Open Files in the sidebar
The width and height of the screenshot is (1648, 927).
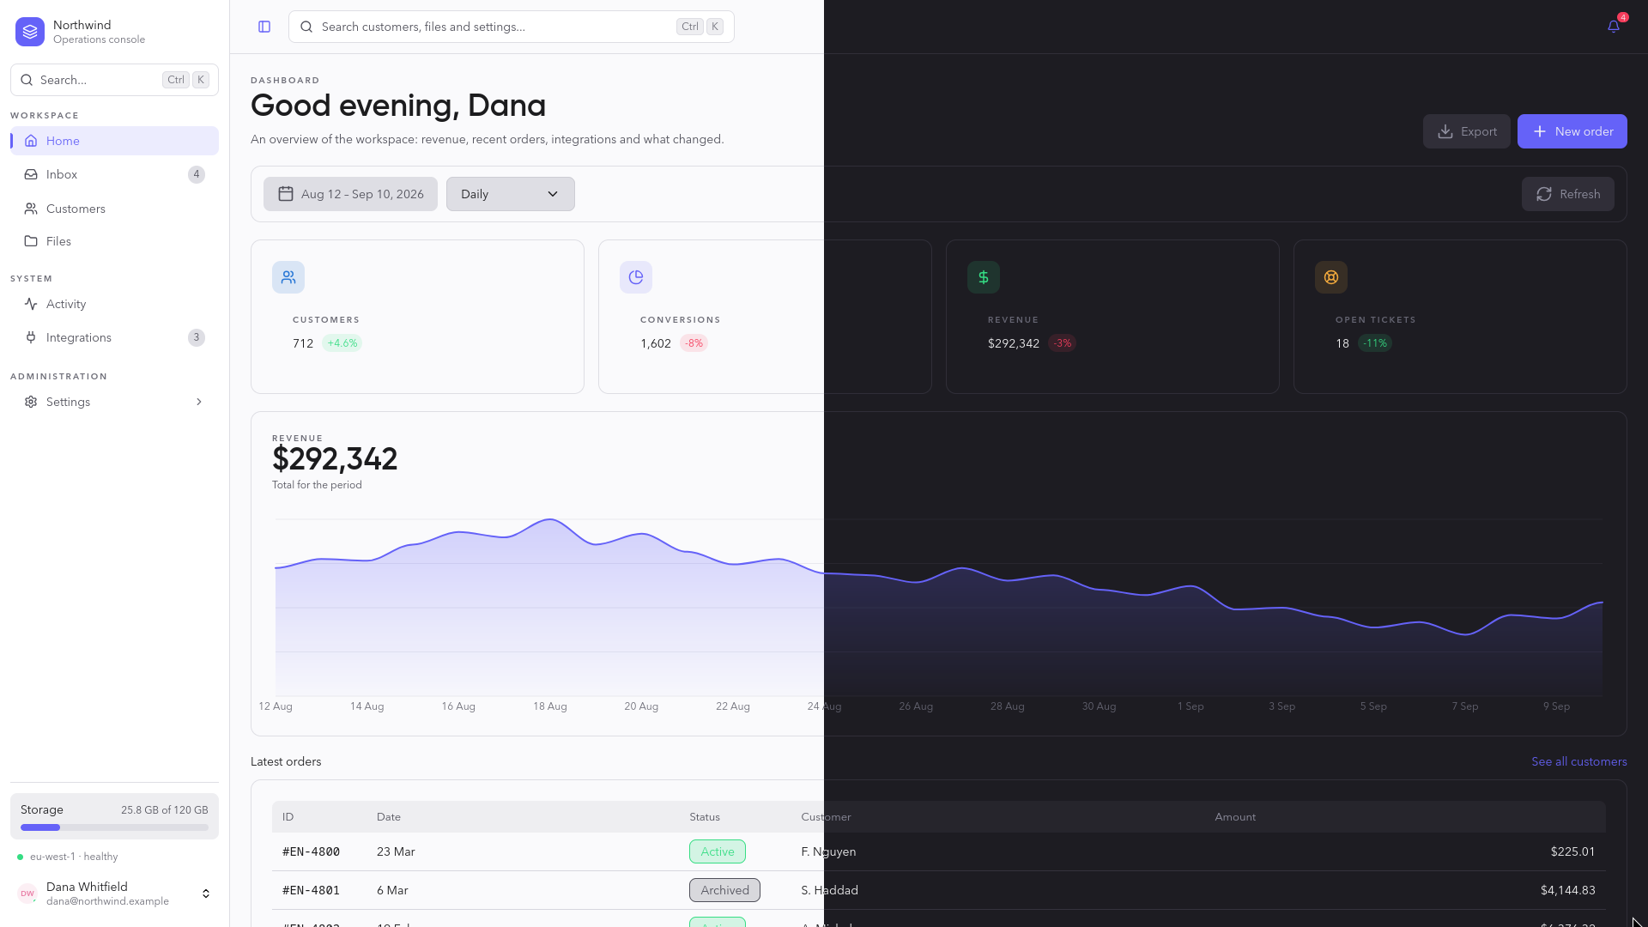pyautogui.click(x=115, y=241)
